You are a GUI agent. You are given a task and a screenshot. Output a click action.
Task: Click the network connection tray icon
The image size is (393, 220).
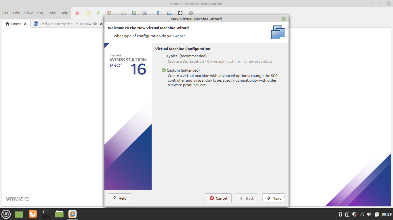pos(362,214)
